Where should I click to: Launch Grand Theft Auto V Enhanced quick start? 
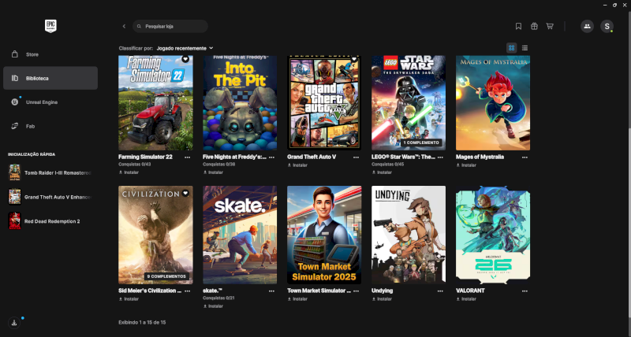tap(50, 197)
